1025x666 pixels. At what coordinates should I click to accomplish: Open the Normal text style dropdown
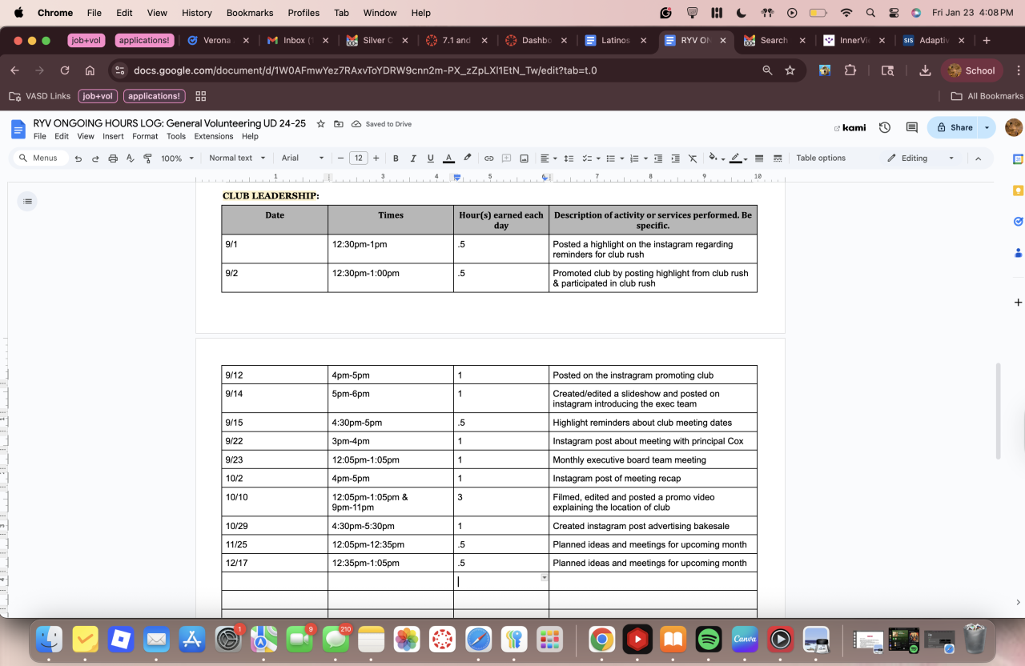click(235, 158)
